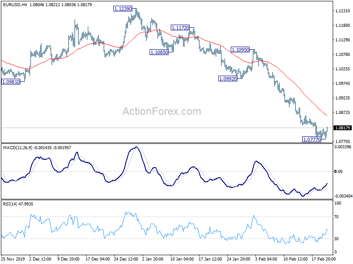The height and width of the screenshot is (264, 353).
Task: Click the ActionForex.com watermark
Action: [x=161, y=111]
